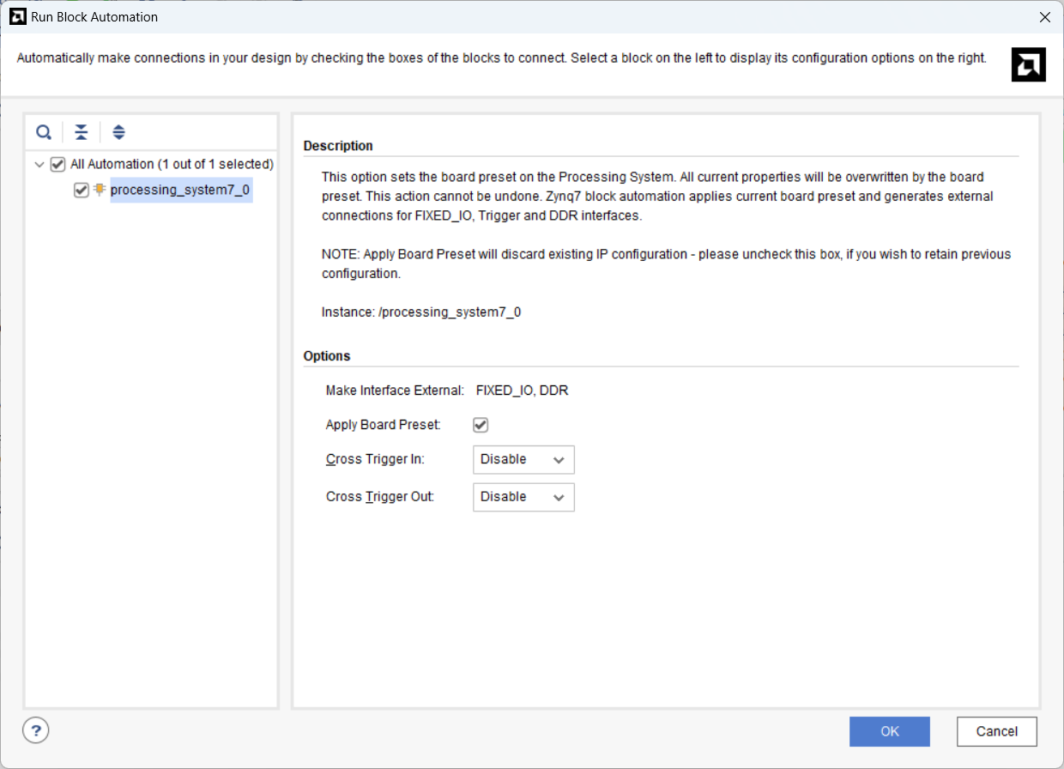Click the 'Cross Trigger In:' label
This screenshot has width=1064, height=769.
click(x=375, y=459)
